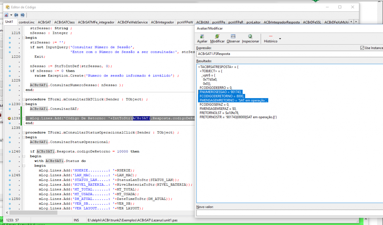Click the Expressão input field

click(x=290, y=54)
